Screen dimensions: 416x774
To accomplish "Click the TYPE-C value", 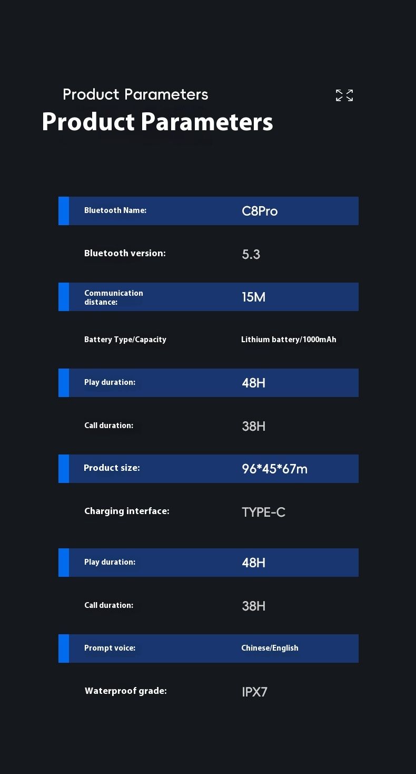I will [263, 512].
